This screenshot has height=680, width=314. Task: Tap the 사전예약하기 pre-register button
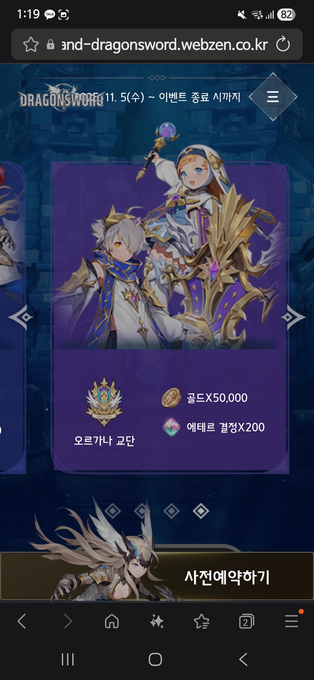[157, 576]
